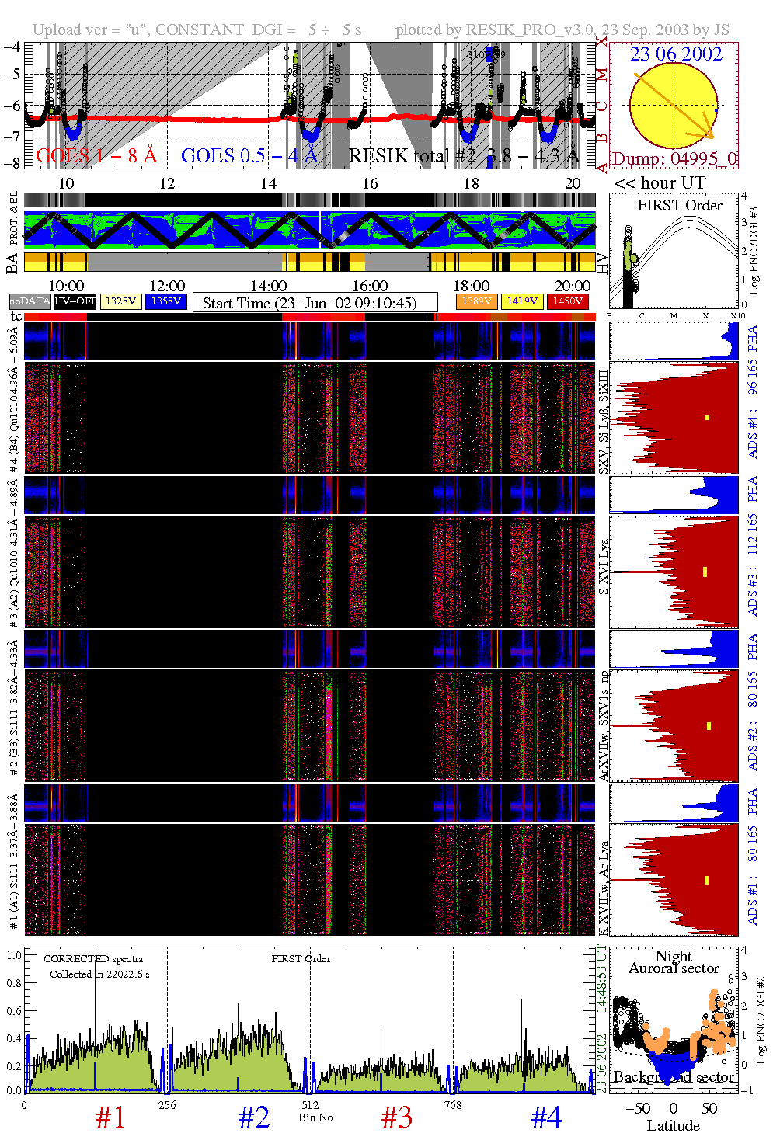Select the blue #4 spectrum channel label
This screenshot has width=780, height=1147.
[546, 1117]
